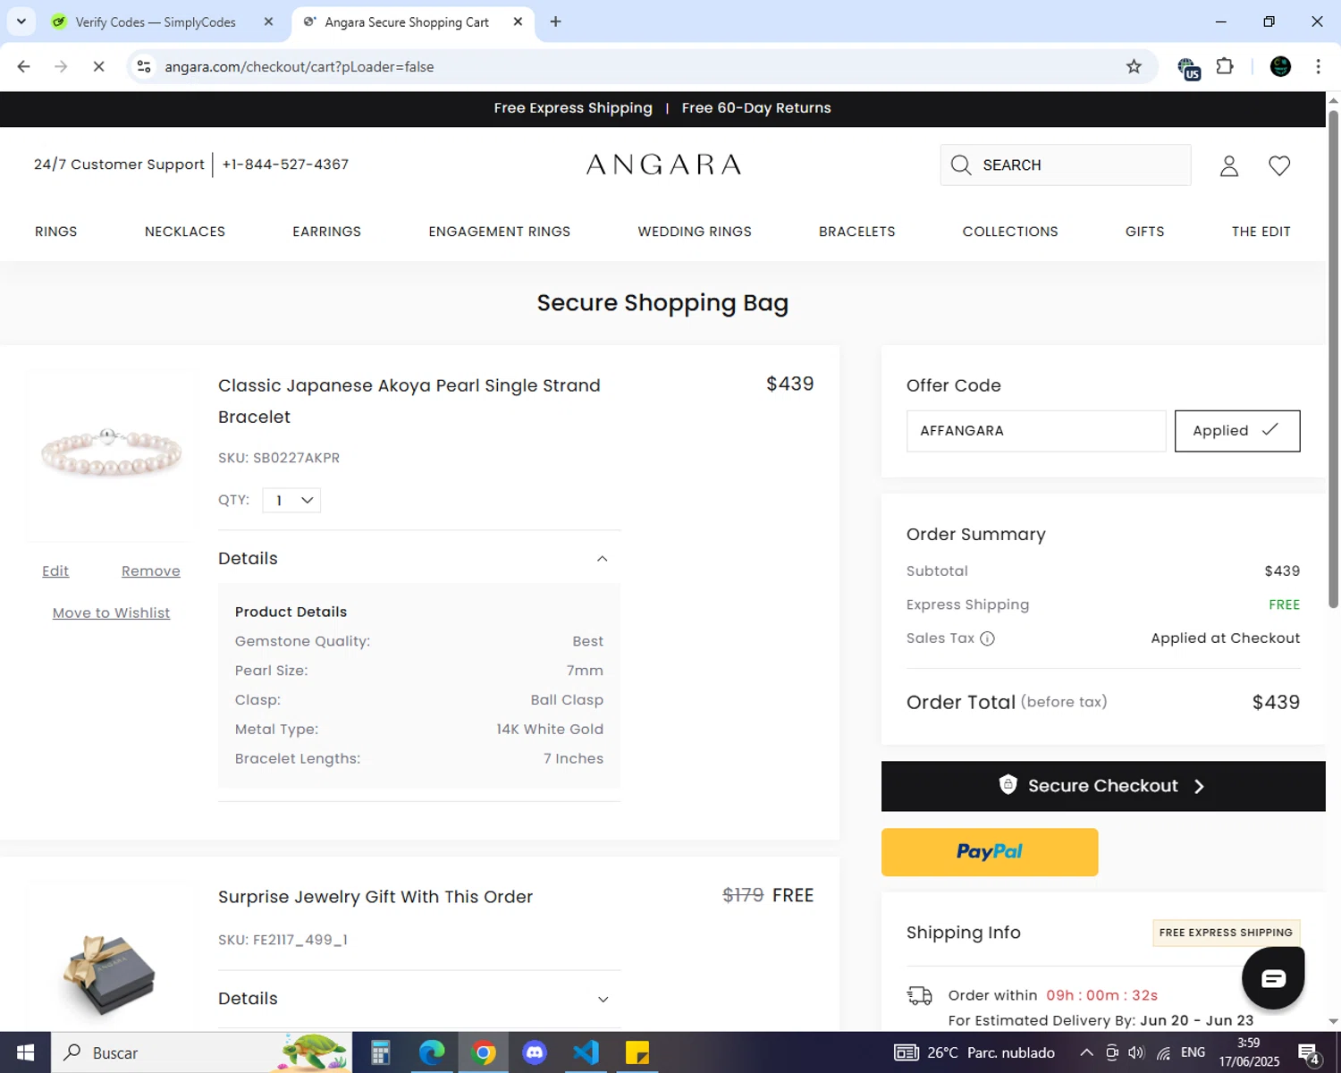Click the pearl bracelet thumbnail
This screenshot has height=1073, width=1341.
point(111,454)
